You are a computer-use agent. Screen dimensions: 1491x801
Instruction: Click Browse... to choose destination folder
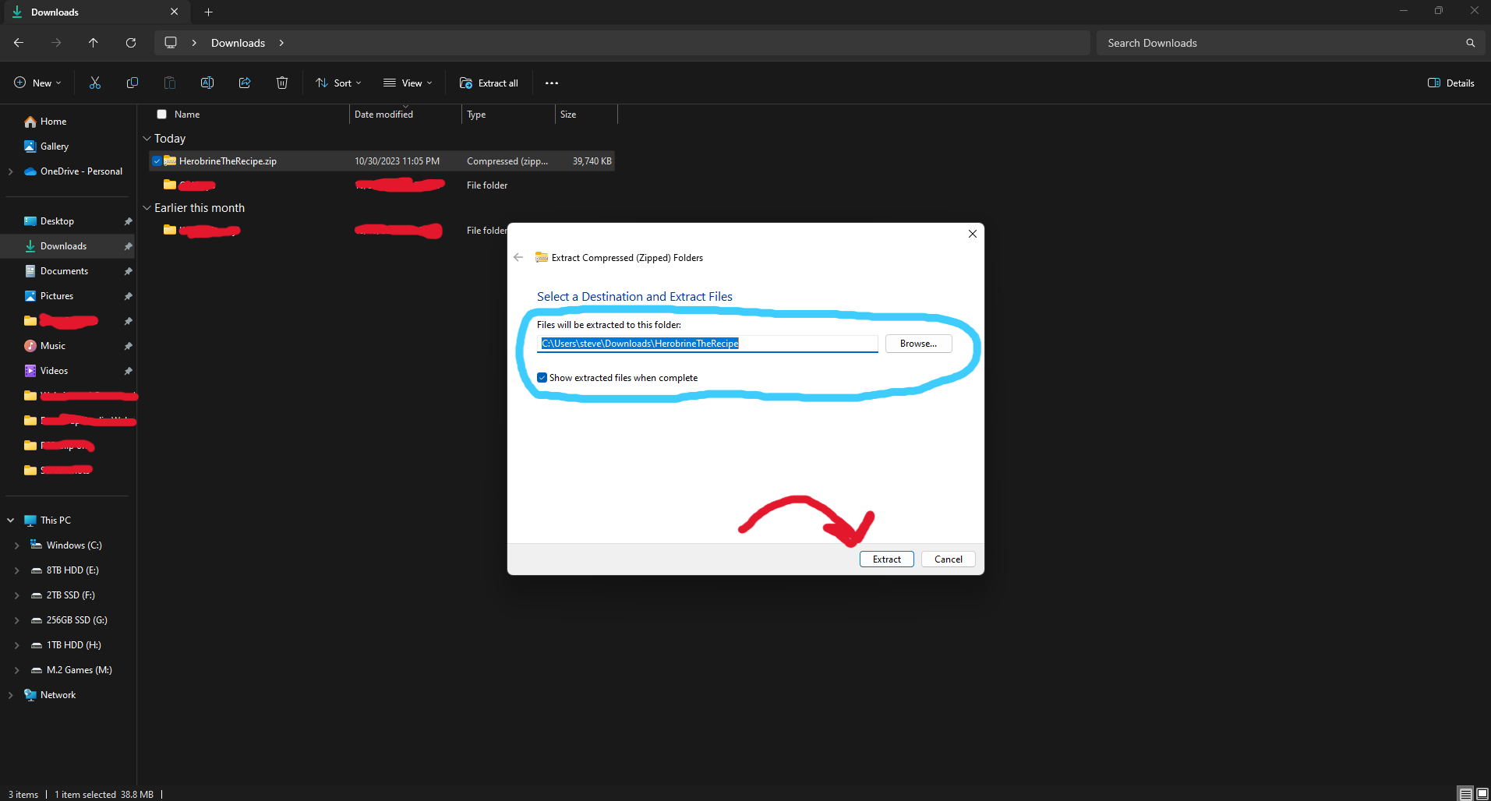918,344
